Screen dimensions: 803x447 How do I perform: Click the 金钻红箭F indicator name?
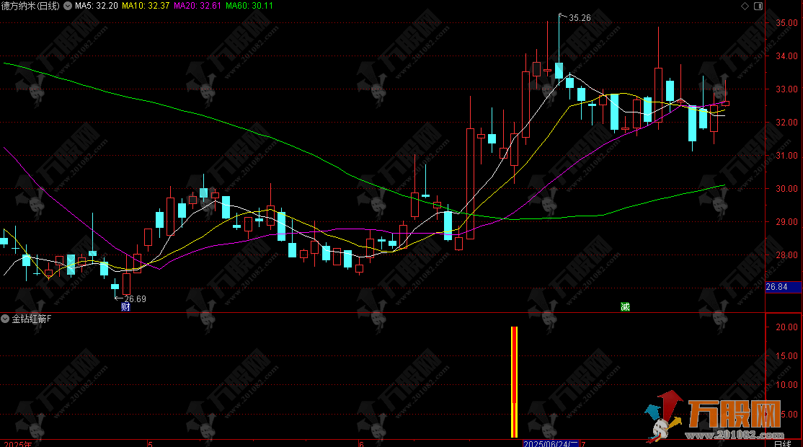(x=32, y=319)
